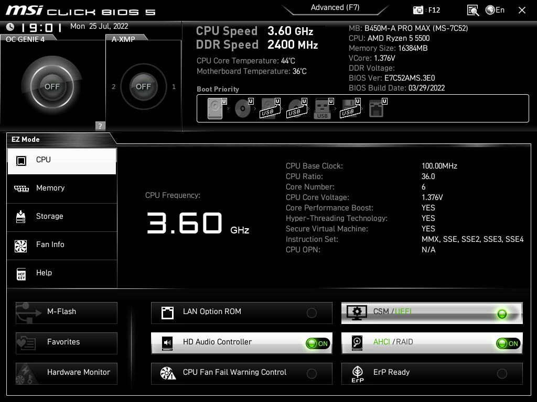The width and height of the screenshot is (537, 402).
Task: Change language via the globe En icon
Action: (495, 10)
